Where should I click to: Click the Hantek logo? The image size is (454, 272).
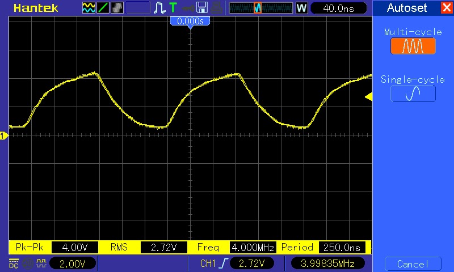click(x=36, y=8)
